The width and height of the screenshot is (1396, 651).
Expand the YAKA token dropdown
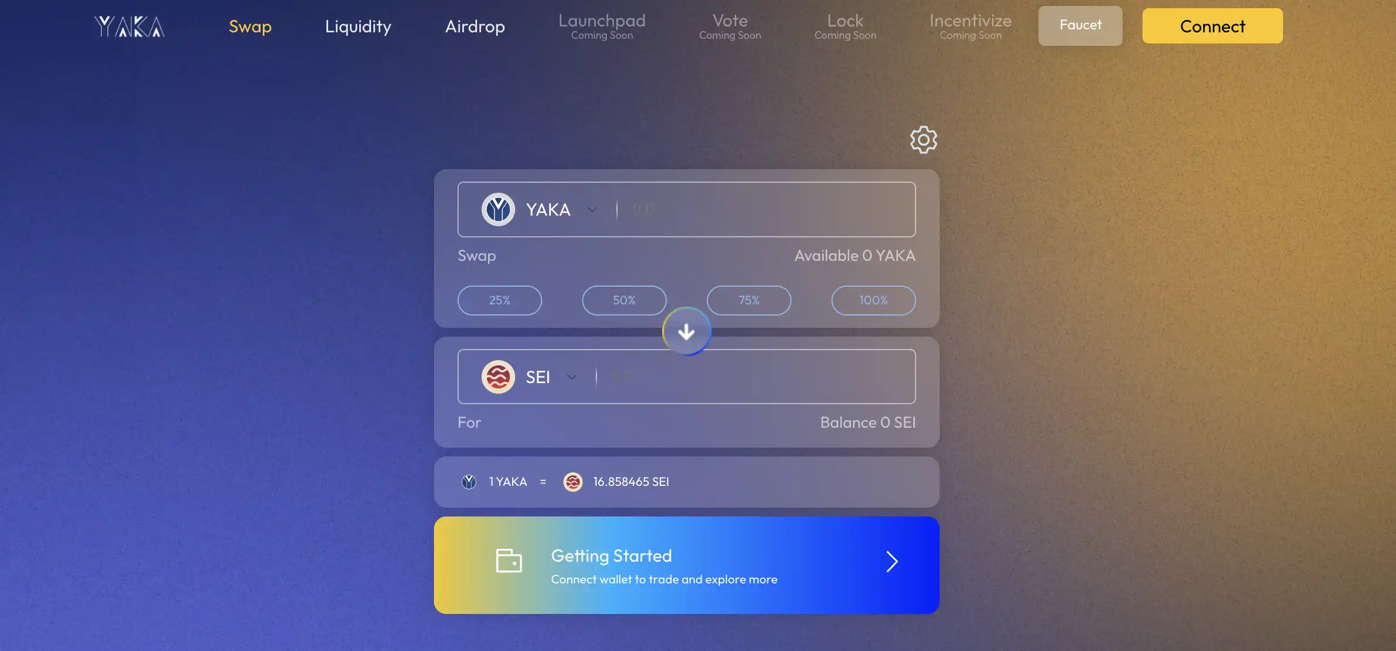click(x=592, y=209)
